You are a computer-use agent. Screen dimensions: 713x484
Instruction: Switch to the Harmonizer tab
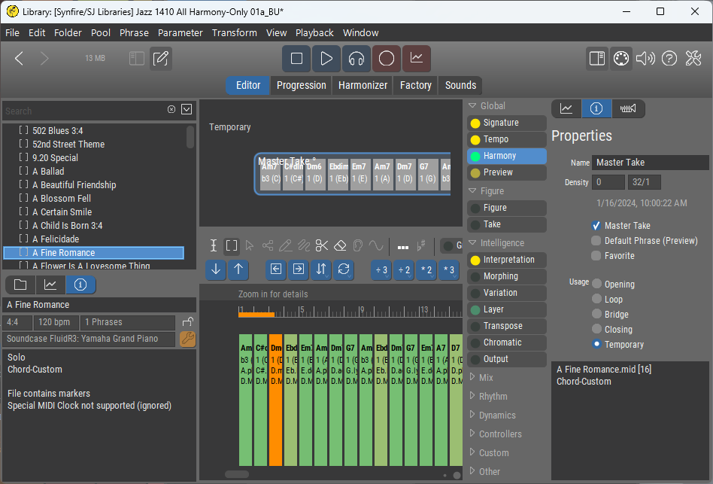[363, 85]
